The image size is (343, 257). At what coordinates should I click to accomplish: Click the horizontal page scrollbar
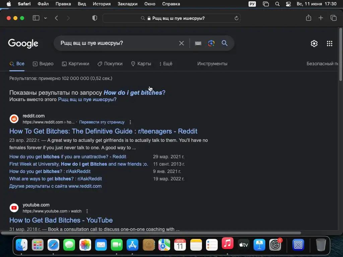[151, 233]
